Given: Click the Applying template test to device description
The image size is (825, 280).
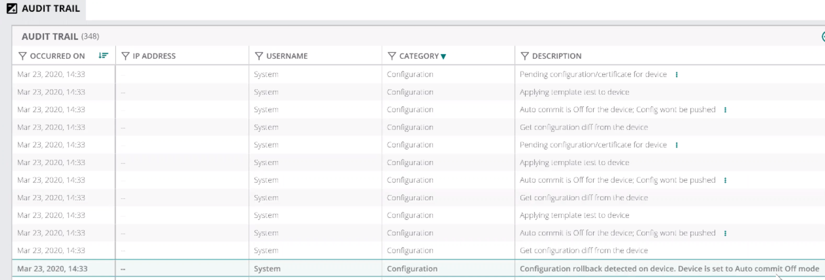Looking at the screenshot, I should tap(574, 92).
